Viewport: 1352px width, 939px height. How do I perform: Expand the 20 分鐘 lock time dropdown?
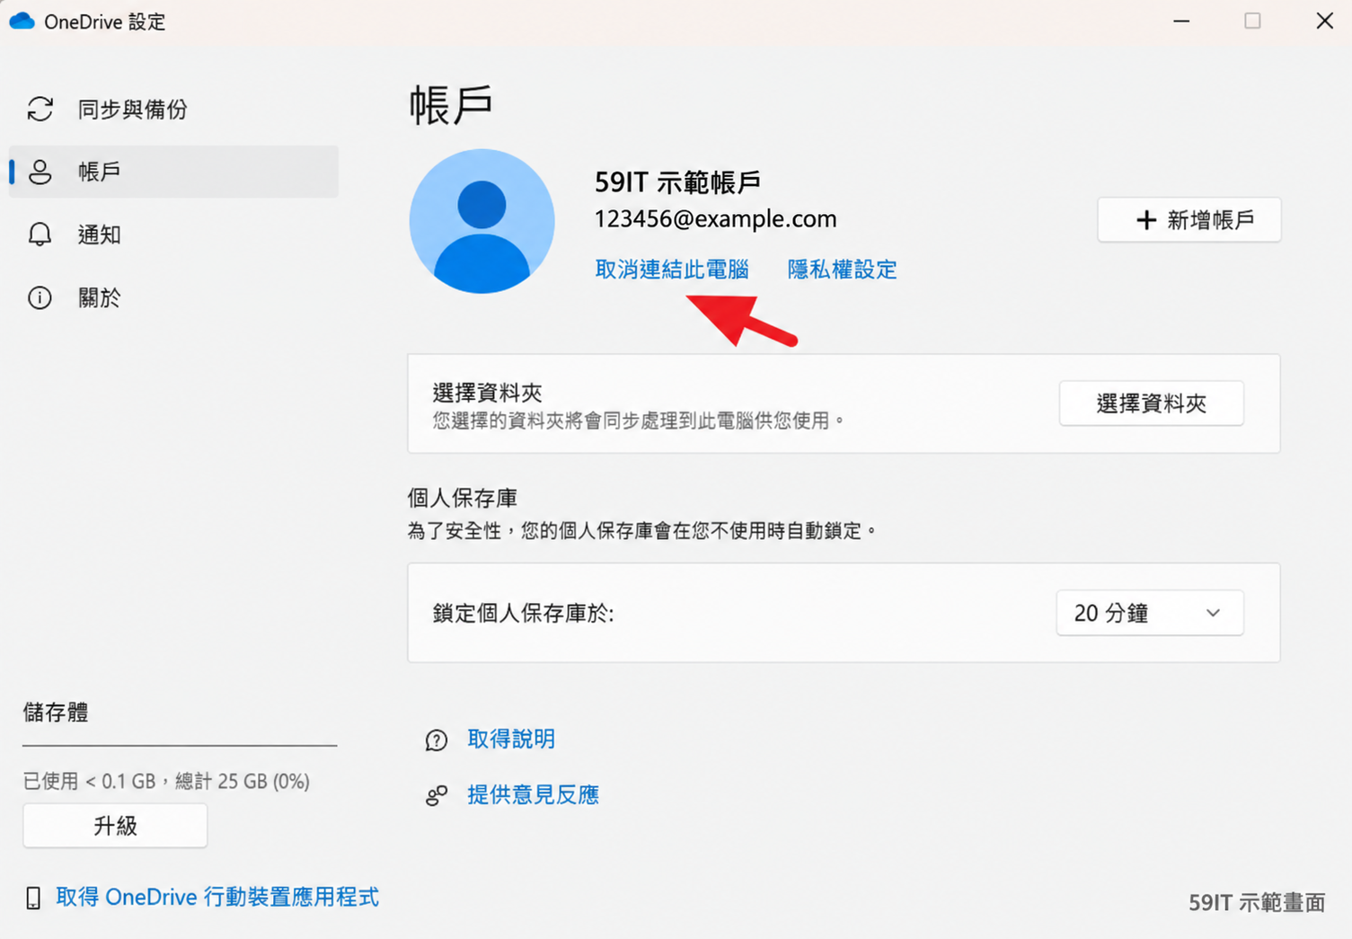[x=1150, y=613]
